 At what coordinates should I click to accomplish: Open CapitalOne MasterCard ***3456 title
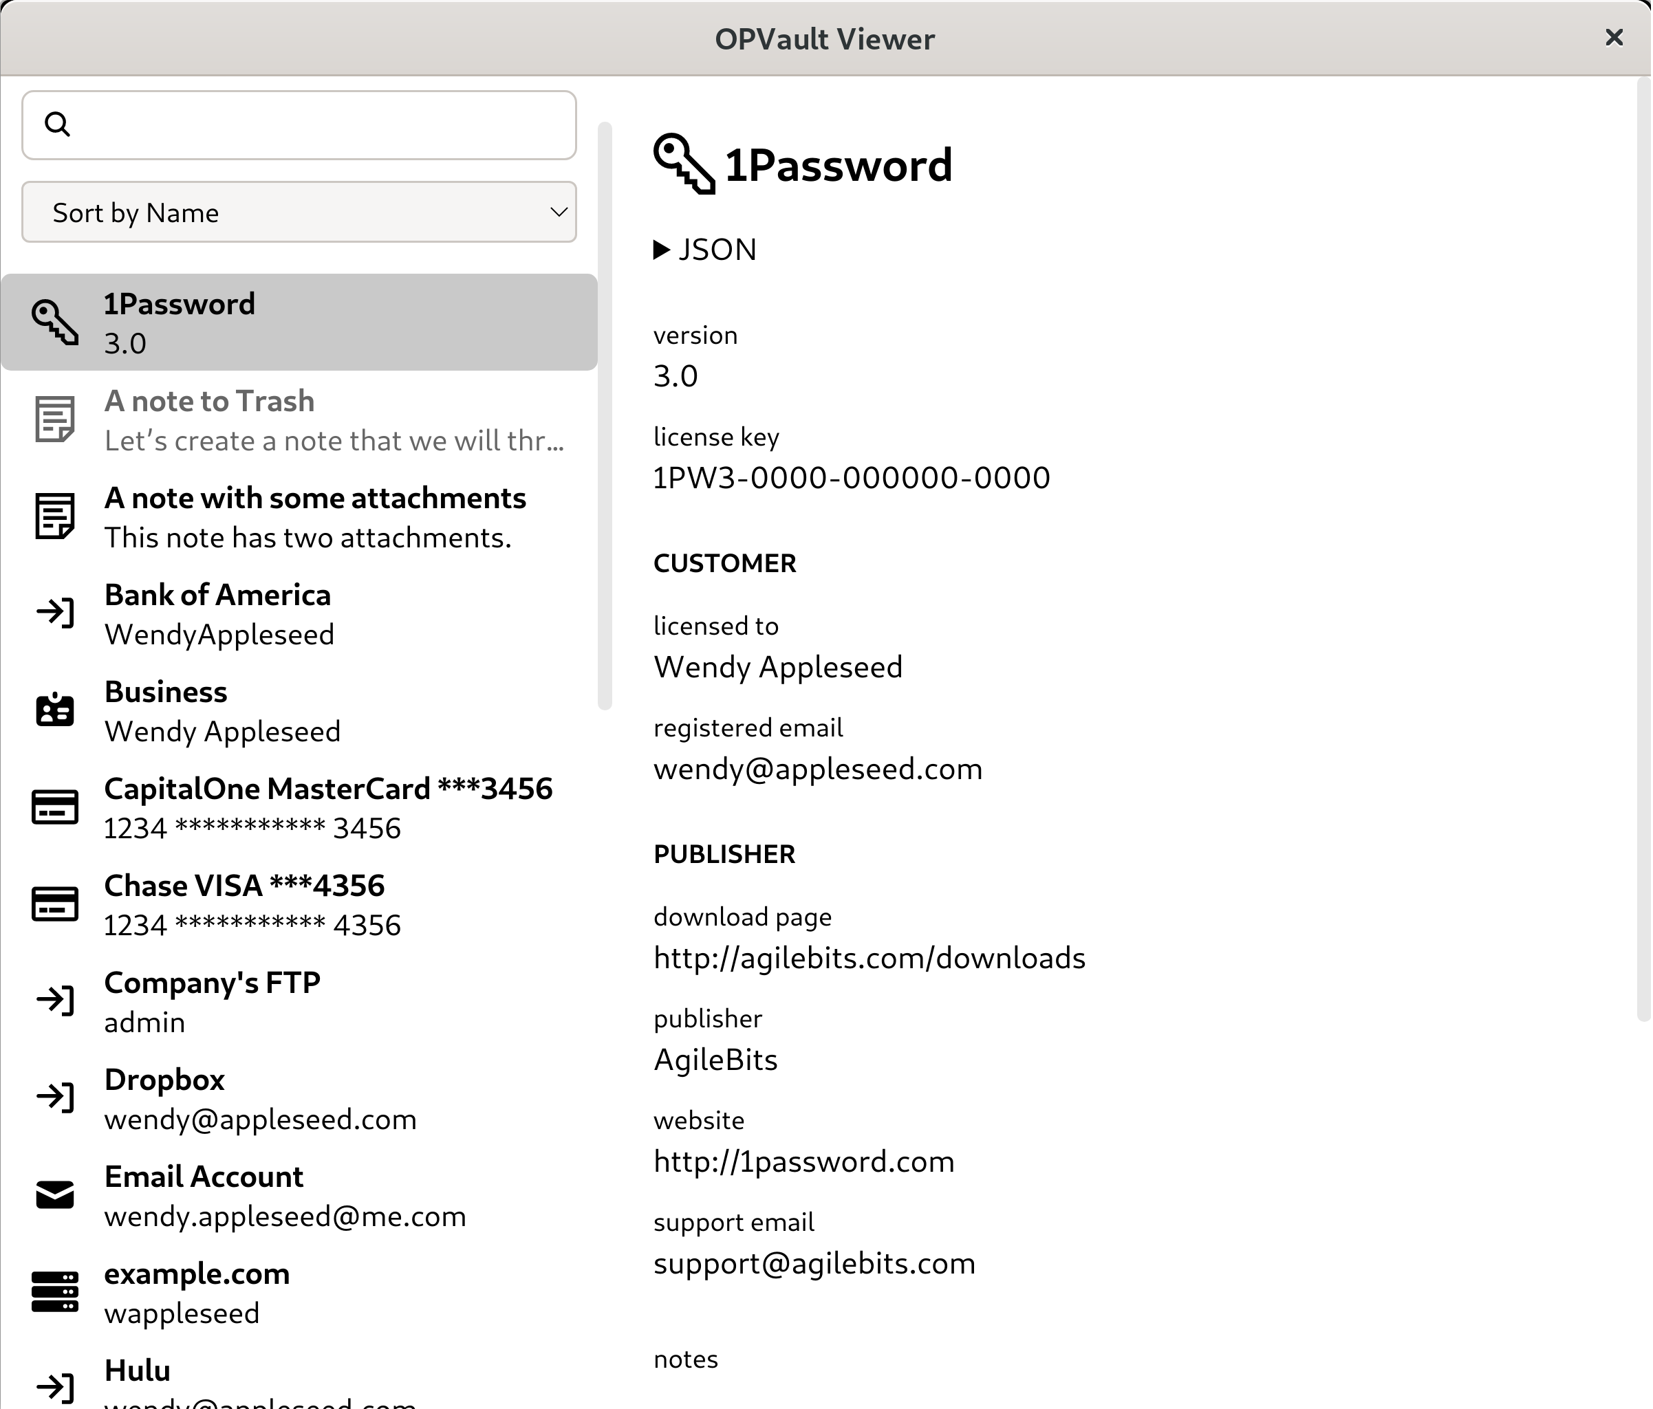coord(328,789)
